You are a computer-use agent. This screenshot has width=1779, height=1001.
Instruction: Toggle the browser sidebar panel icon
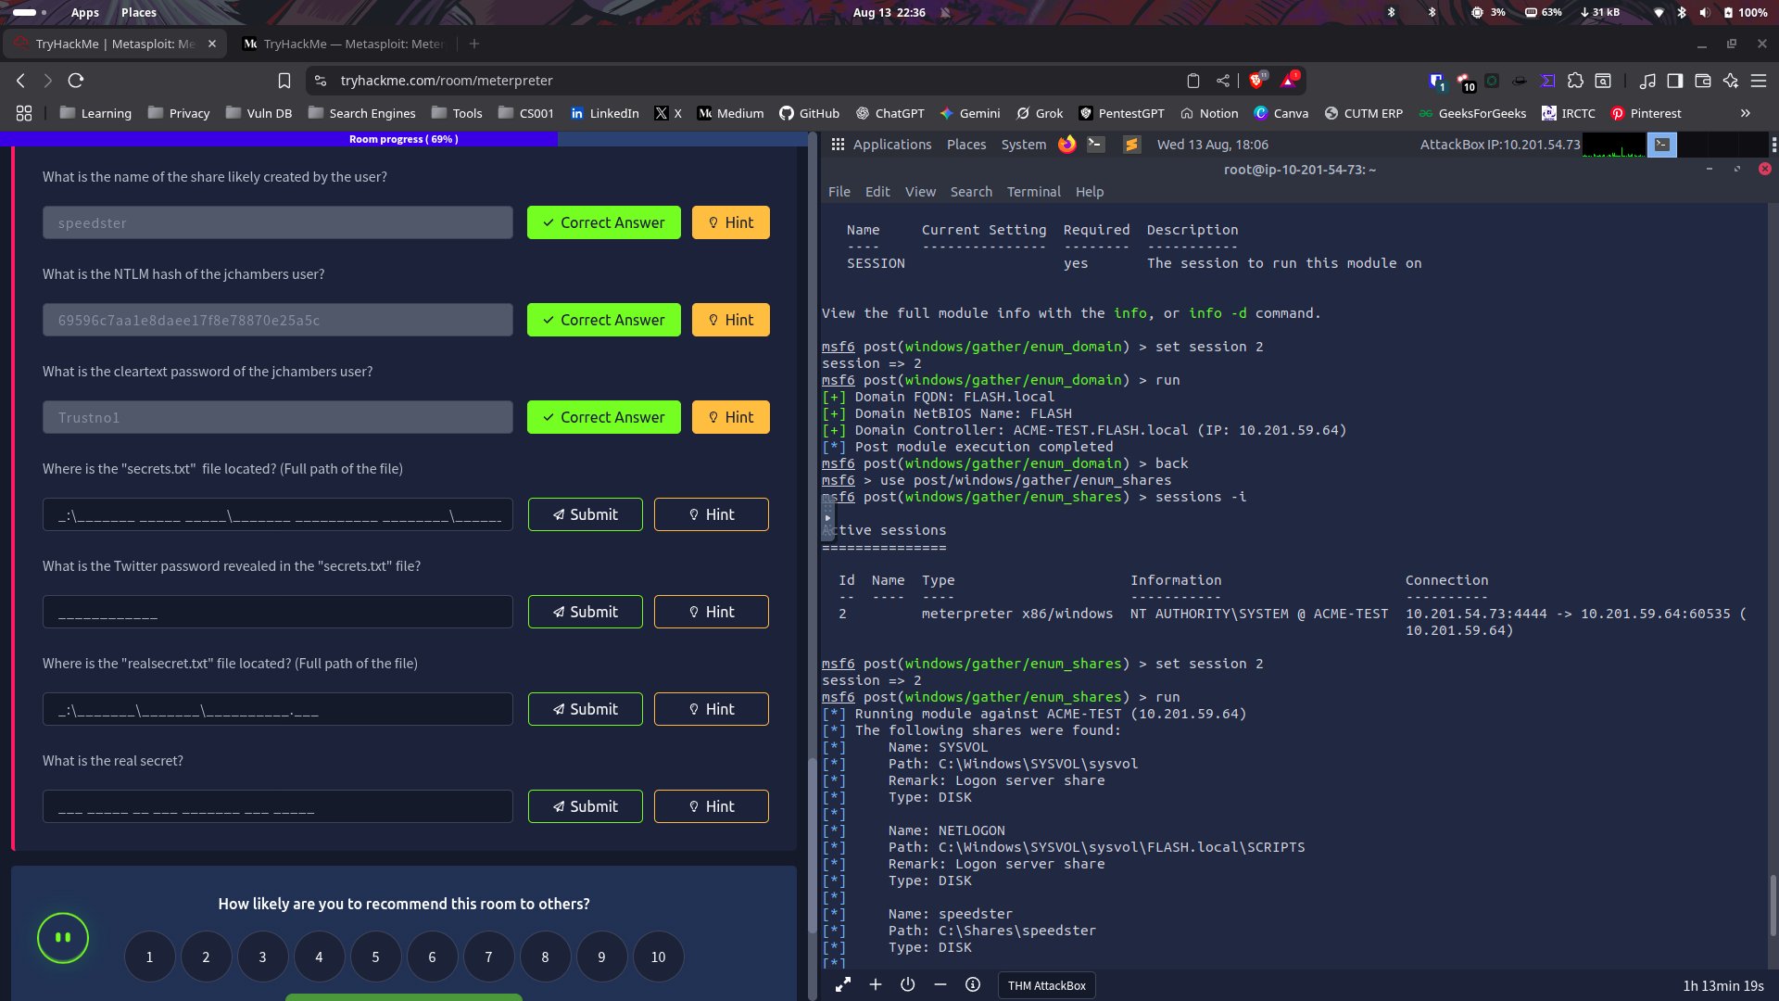coord(1674,81)
